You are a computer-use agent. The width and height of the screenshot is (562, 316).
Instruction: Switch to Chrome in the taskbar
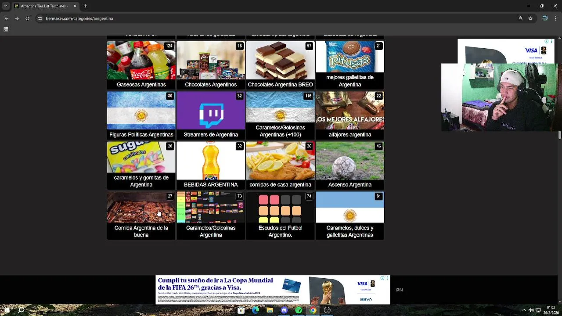tap(313, 310)
